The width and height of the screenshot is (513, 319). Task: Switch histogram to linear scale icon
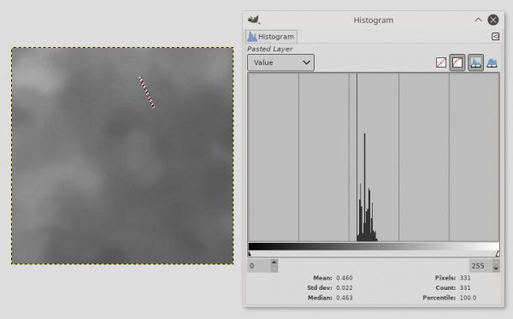(x=441, y=62)
